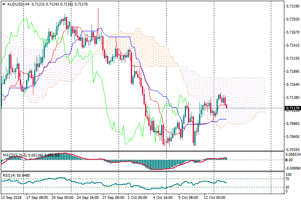Click the 4 Oct 16:00 time label
This screenshot has height=202, width=301.
coord(163,197)
